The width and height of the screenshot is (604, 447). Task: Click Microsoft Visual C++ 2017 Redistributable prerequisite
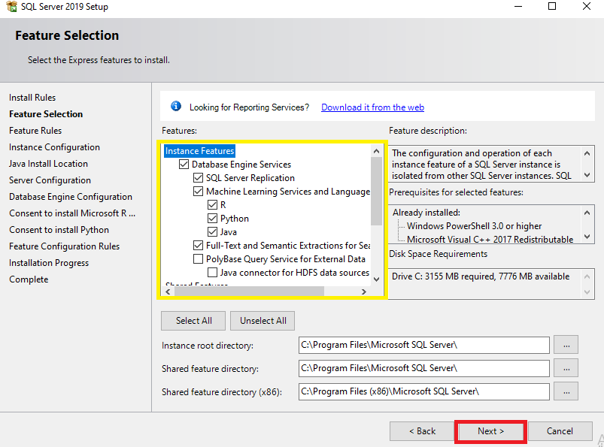tap(490, 239)
